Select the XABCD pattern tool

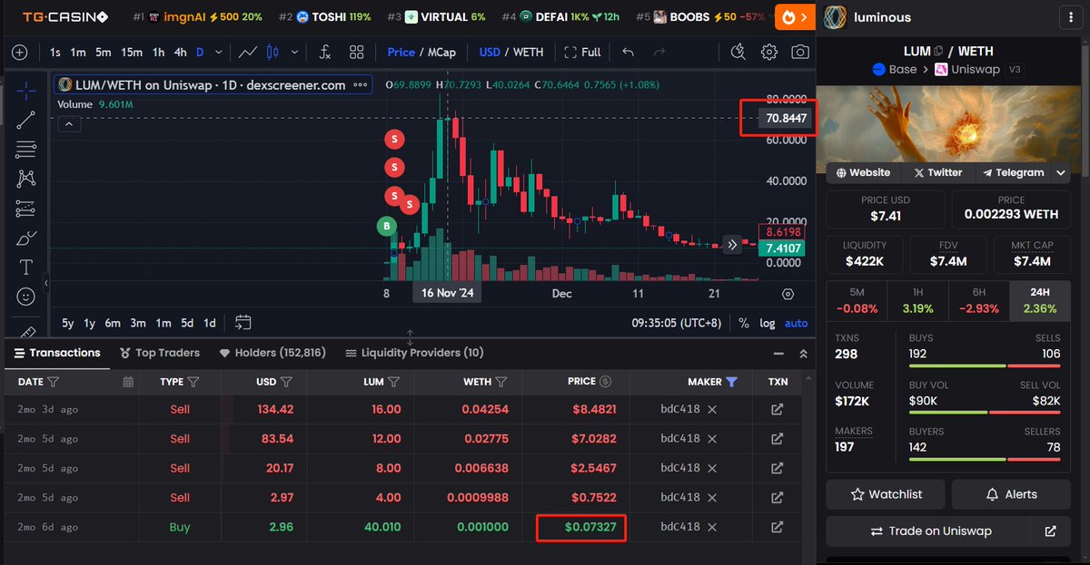(x=25, y=179)
